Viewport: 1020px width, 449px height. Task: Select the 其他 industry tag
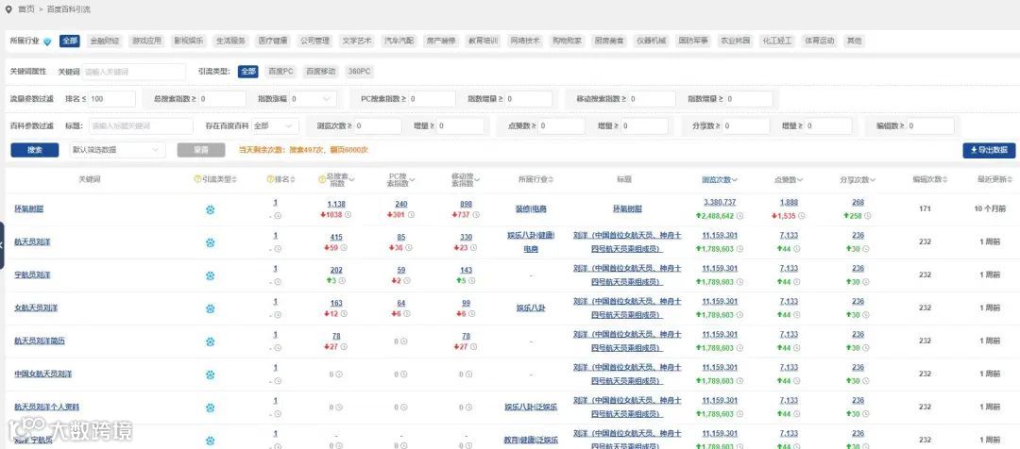(x=854, y=41)
